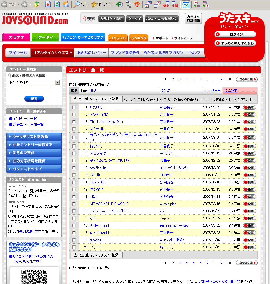The image size is (270, 284).
Task: Click the ログイン button
Action: [235, 34]
